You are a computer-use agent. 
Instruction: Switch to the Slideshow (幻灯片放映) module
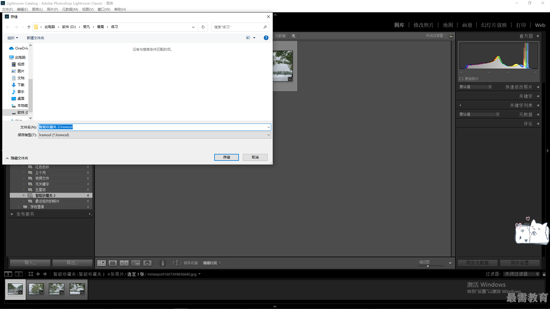(494, 25)
